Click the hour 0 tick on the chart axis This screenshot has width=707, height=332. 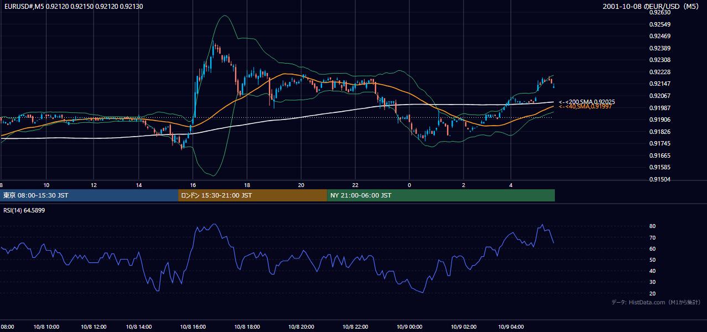click(x=409, y=185)
